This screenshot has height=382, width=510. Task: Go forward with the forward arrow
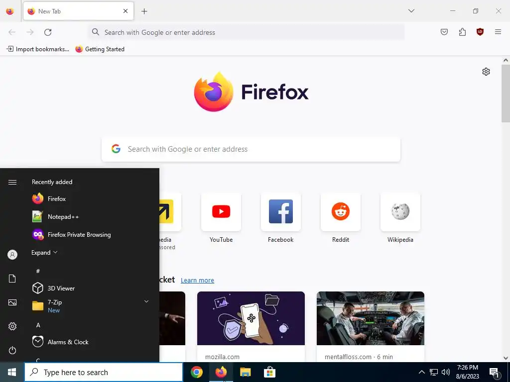point(30,32)
